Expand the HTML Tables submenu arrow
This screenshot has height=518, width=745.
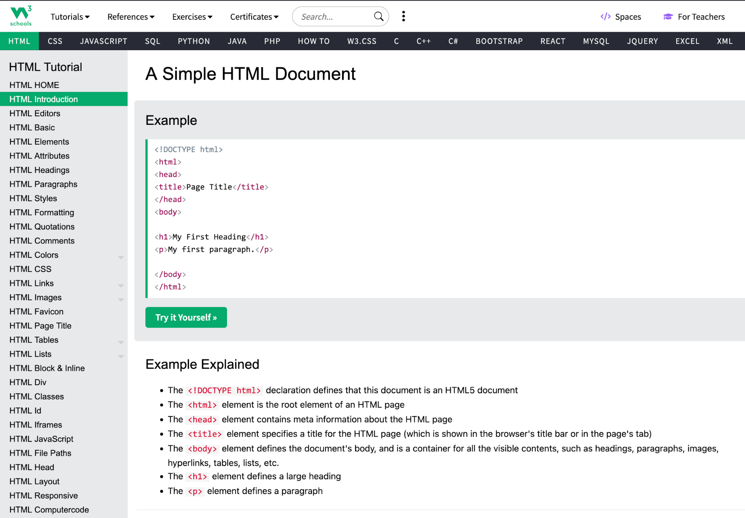121,342
